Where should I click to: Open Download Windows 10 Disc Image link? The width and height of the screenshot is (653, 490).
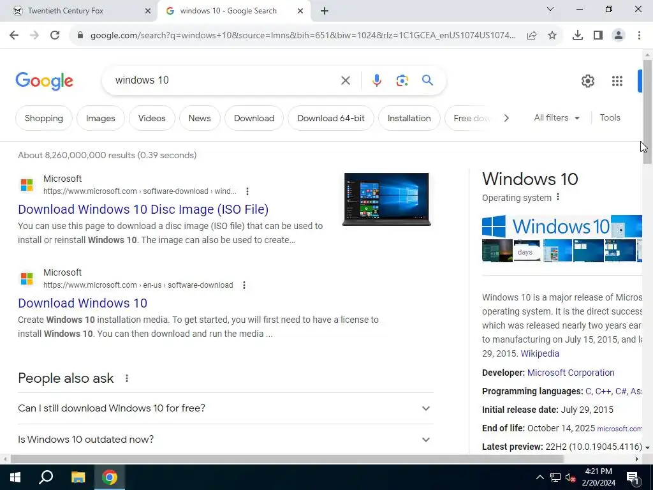click(x=143, y=209)
